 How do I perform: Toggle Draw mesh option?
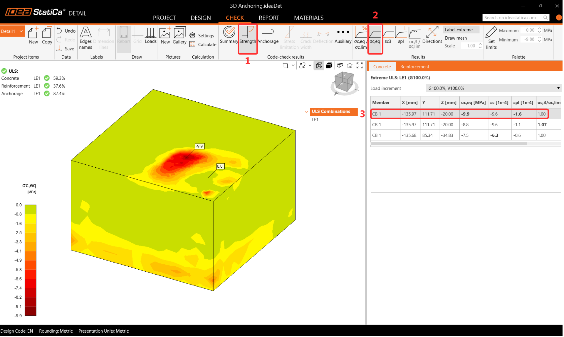456,38
